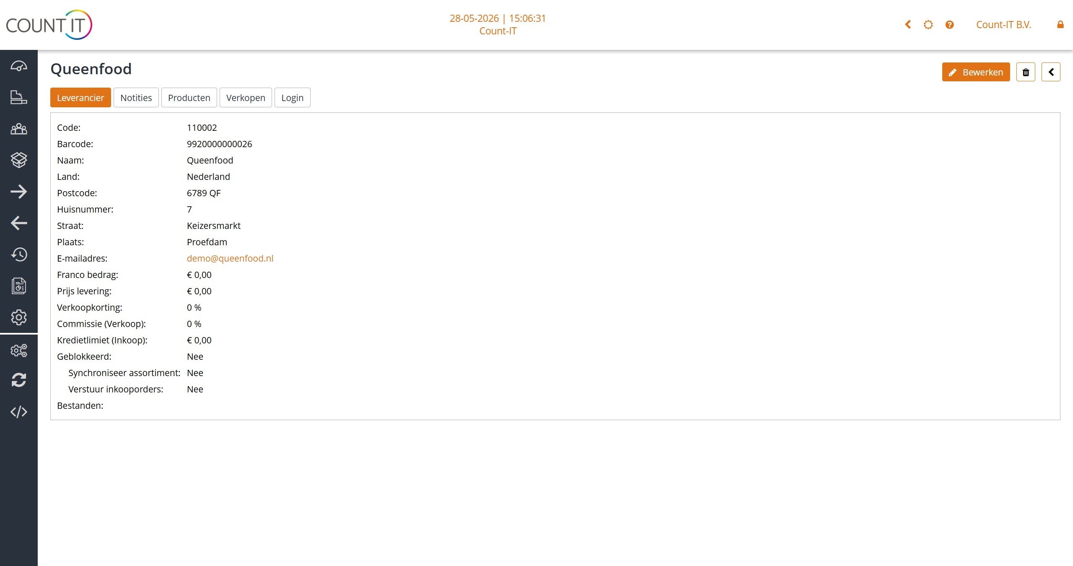The width and height of the screenshot is (1073, 566).
Task: Click the Plaats value Proefdam
Action: click(207, 242)
